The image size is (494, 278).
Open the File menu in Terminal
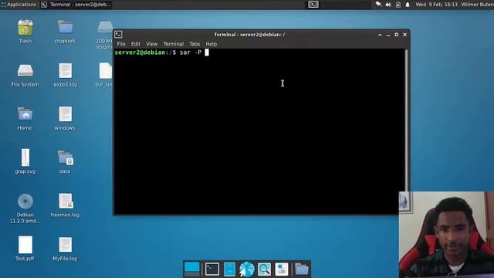coord(121,44)
